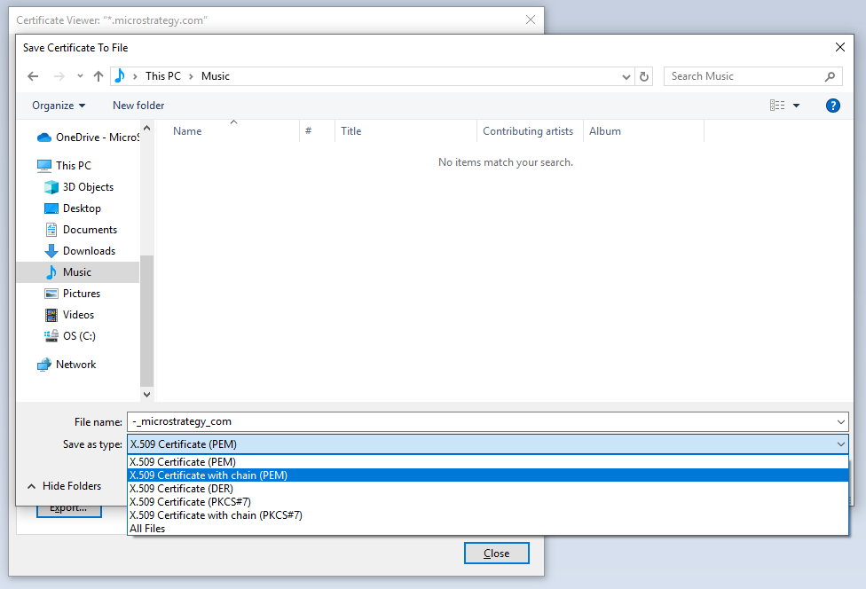Open recent locations with the history chevron
Image resolution: width=866 pixels, height=589 pixels.
[x=80, y=76]
